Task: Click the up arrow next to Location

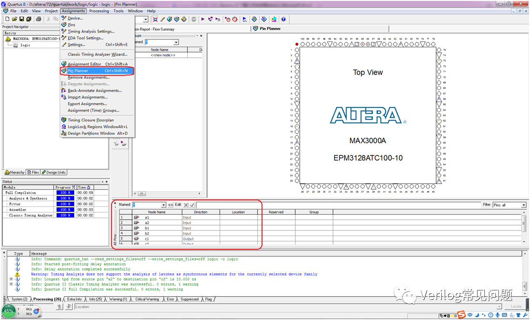Action: [x=60, y=307]
